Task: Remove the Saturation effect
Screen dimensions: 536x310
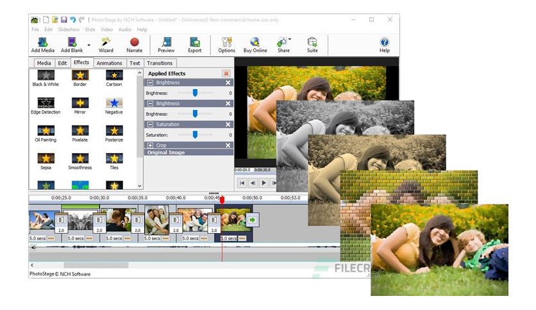Action: tap(228, 124)
